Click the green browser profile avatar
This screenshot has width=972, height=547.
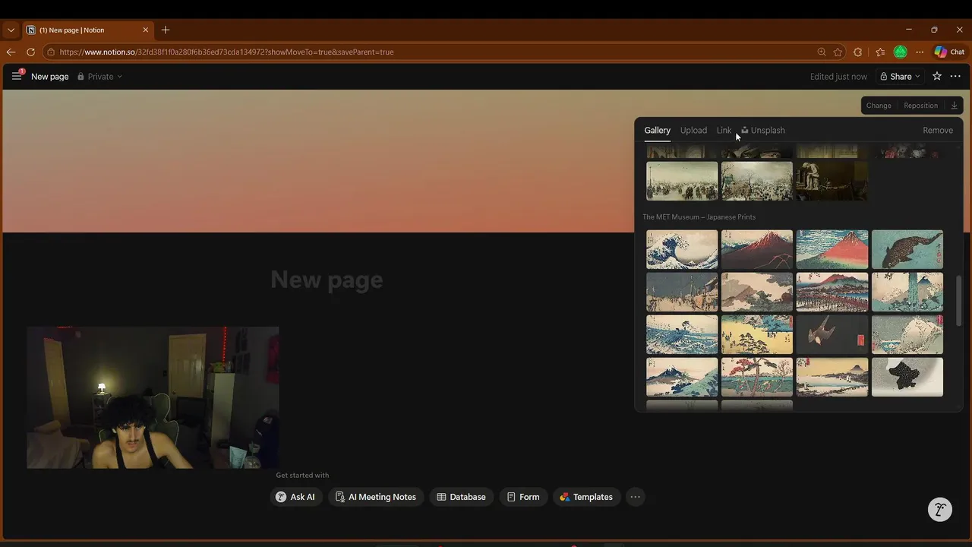point(900,52)
